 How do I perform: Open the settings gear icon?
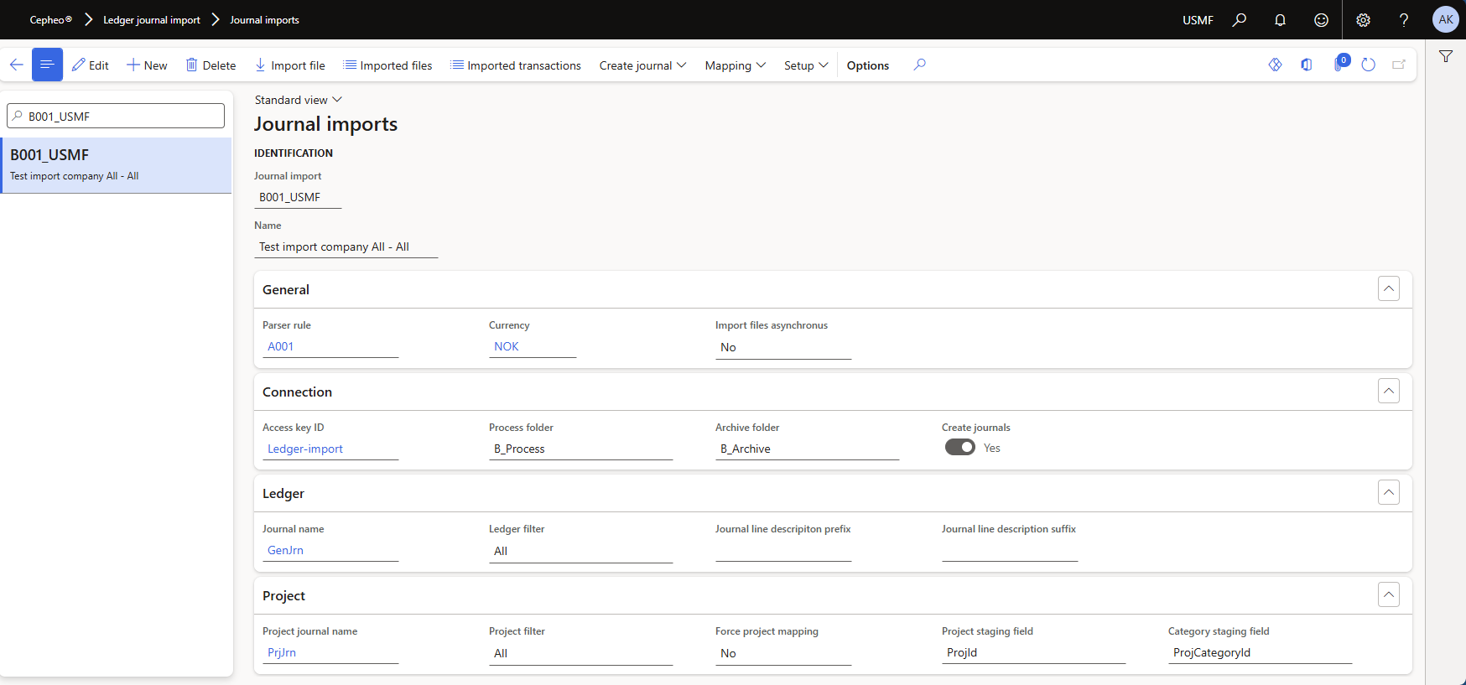click(x=1363, y=20)
